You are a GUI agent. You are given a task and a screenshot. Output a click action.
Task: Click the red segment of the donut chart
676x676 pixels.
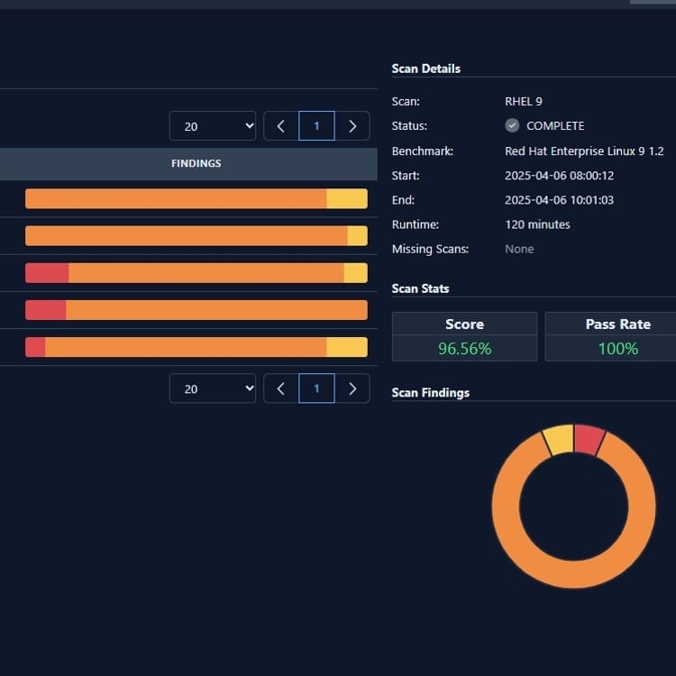click(589, 440)
